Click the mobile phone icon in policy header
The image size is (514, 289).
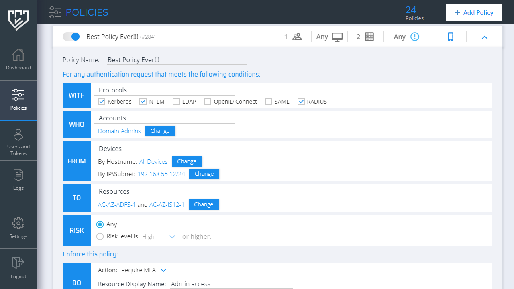[x=451, y=37]
